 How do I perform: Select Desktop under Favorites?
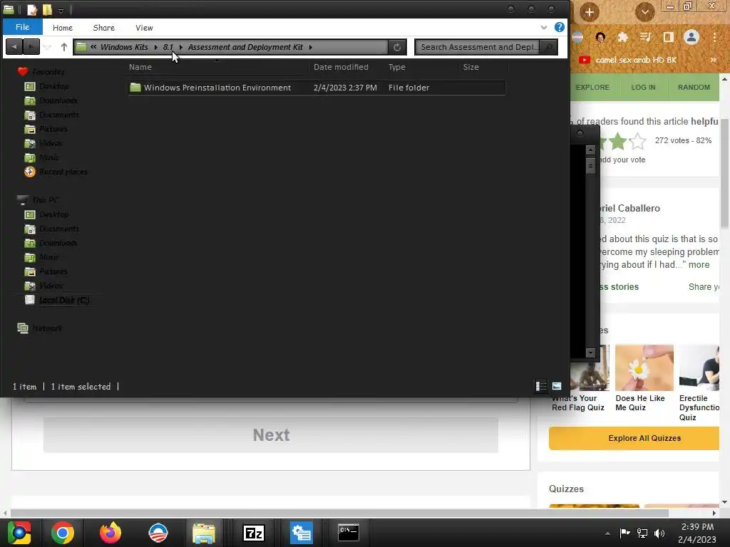tap(53, 86)
